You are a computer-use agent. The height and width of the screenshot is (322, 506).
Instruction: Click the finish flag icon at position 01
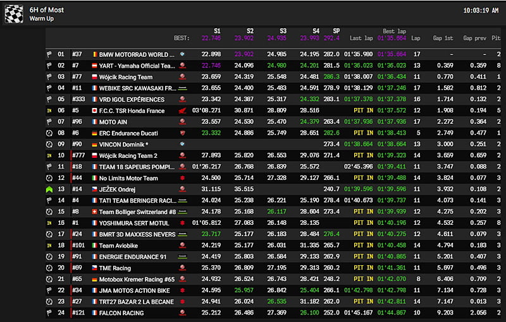coord(49,54)
